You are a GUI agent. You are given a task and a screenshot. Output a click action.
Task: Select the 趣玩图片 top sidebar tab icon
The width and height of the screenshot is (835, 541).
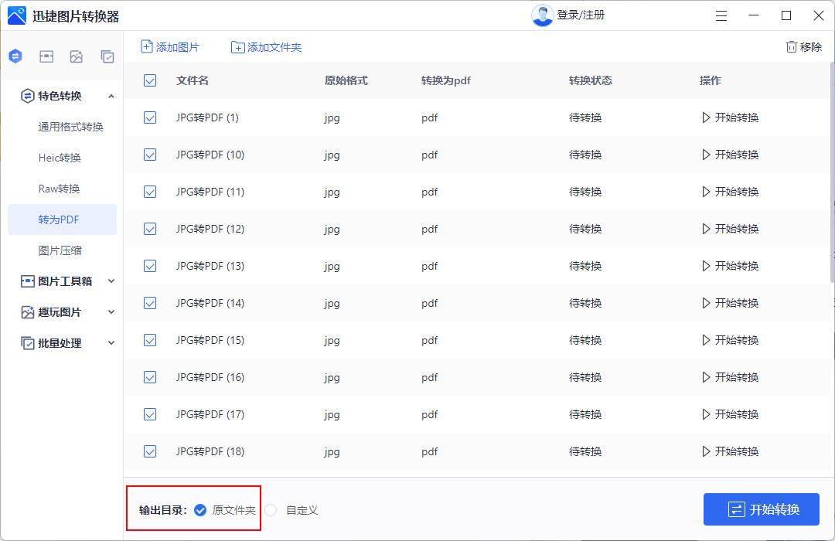coord(76,56)
